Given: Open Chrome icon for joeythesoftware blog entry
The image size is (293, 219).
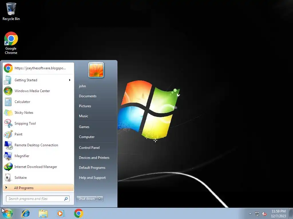Looking at the screenshot, I should (8, 68).
